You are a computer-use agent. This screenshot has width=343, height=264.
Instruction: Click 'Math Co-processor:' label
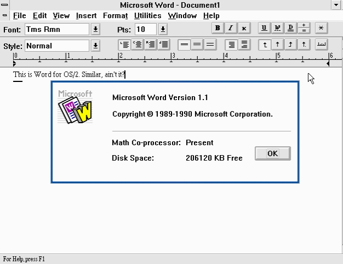(146, 143)
